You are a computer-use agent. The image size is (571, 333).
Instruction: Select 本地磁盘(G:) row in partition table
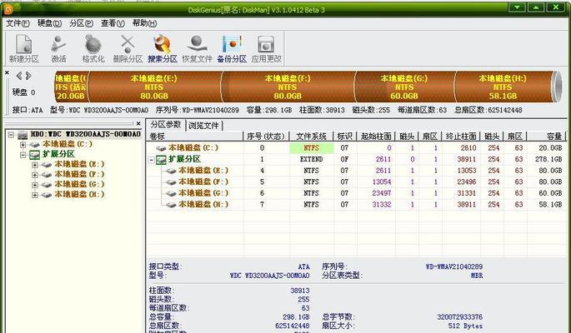coord(356,193)
